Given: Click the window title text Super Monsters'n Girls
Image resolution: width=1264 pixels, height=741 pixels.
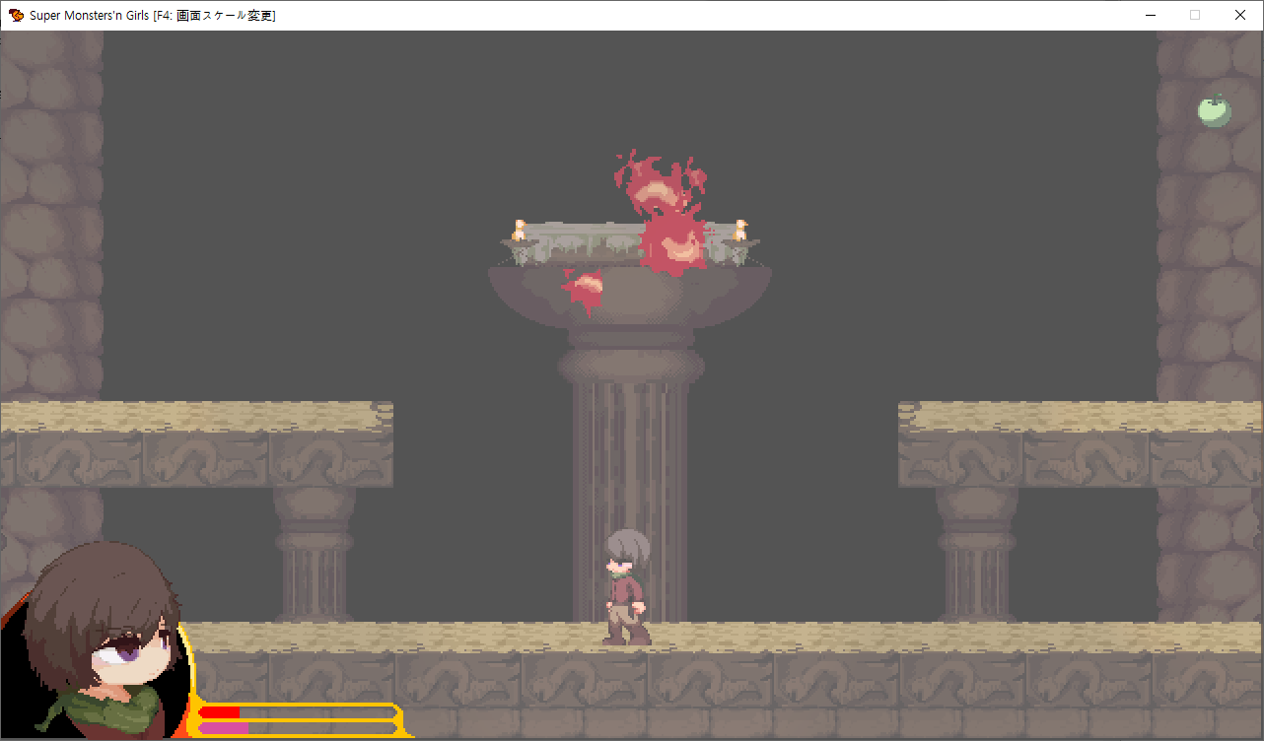Looking at the screenshot, I should 90,15.
